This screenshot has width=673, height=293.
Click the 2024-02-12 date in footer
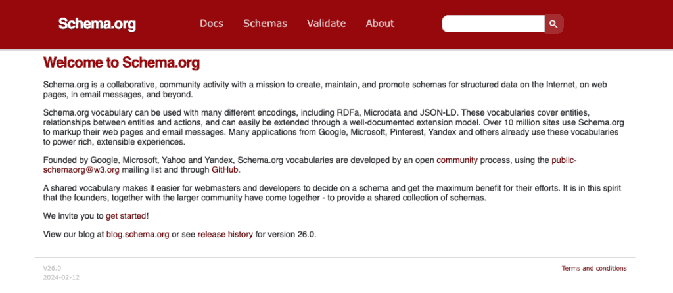tap(61, 277)
